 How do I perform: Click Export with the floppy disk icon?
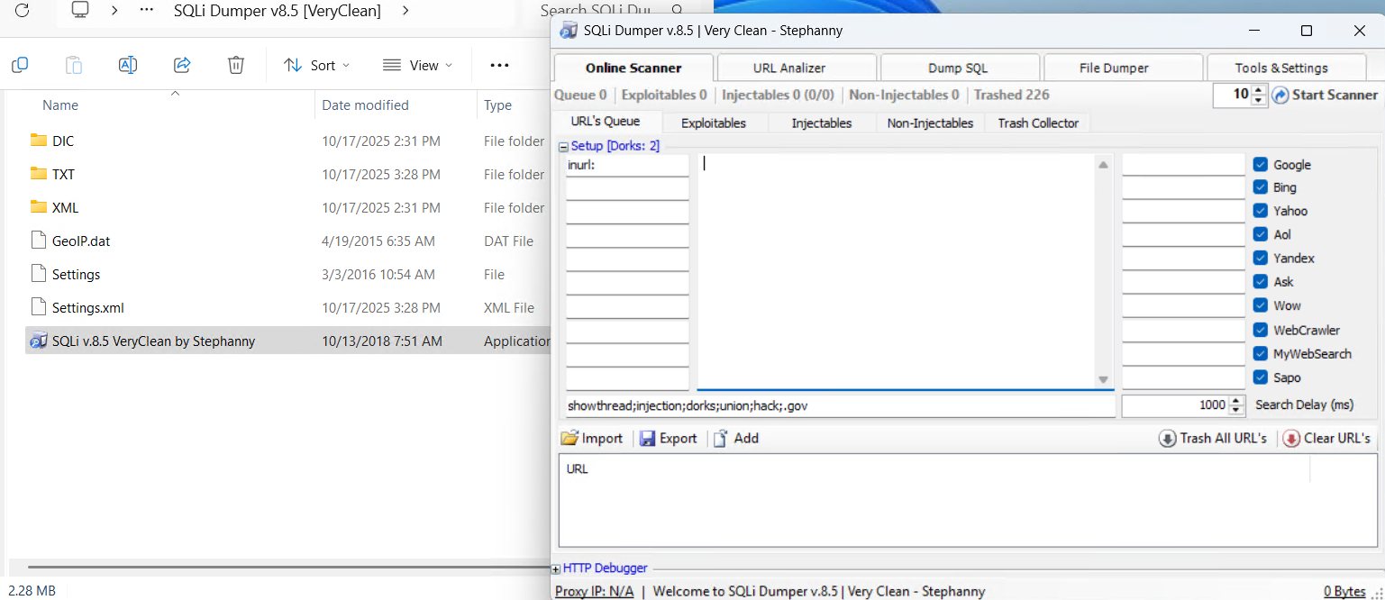(x=669, y=438)
